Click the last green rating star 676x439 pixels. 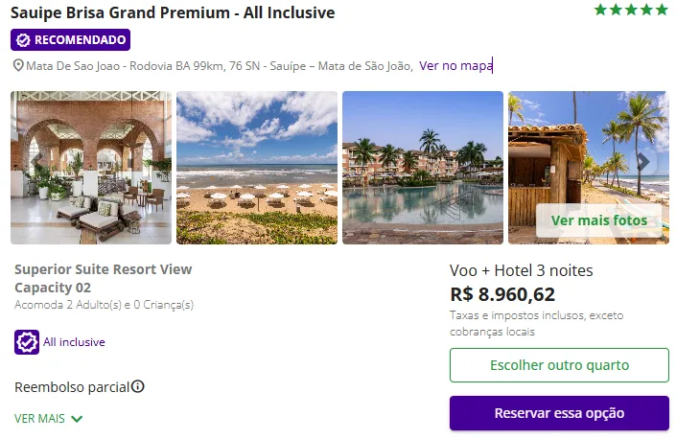click(662, 11)
